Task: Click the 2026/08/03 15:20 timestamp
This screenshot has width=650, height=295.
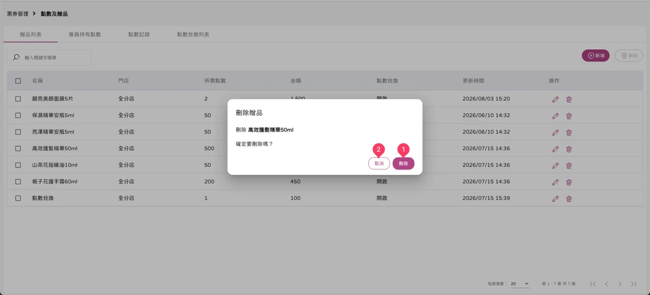Action: click(x=486, y=99)
